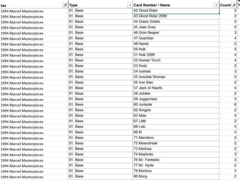Viewport: 240px width, 180px height.
Task: Select Count value 6 in Junkpile row
Action: 228,105
